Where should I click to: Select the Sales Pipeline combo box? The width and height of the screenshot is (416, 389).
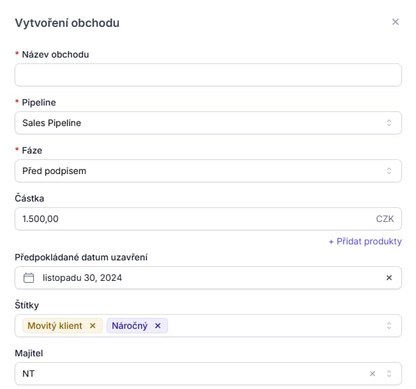(x=192, y=123)
